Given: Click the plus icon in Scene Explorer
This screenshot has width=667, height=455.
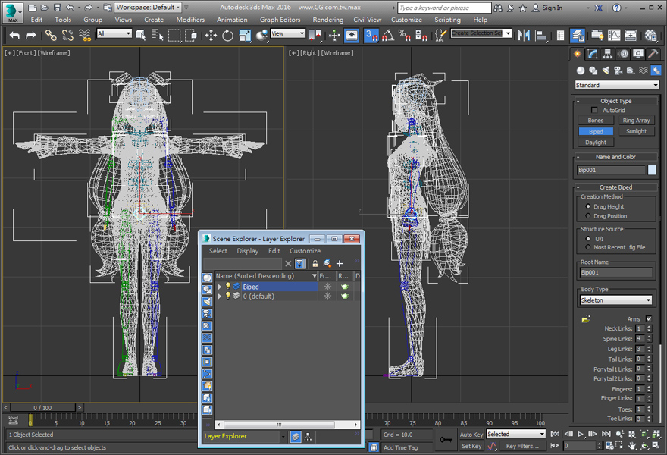Looking at the screenshot, I should (x=340, y=264).
